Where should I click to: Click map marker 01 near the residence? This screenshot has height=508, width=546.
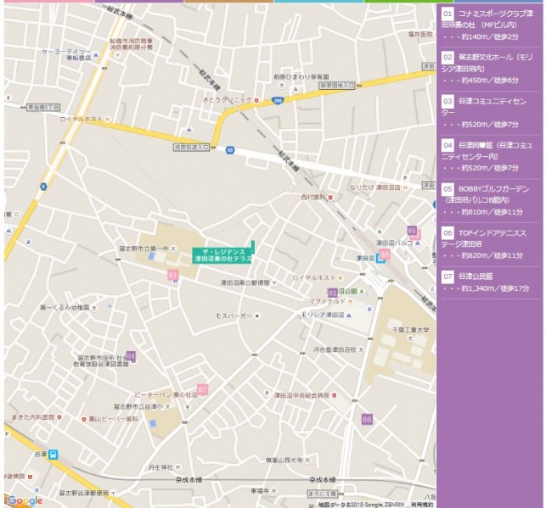(173, 275)
